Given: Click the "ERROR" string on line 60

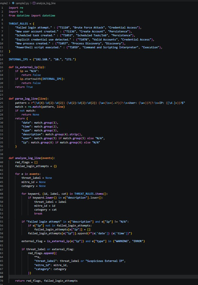Looking at the screenshot, I should (x=138, y=241).
